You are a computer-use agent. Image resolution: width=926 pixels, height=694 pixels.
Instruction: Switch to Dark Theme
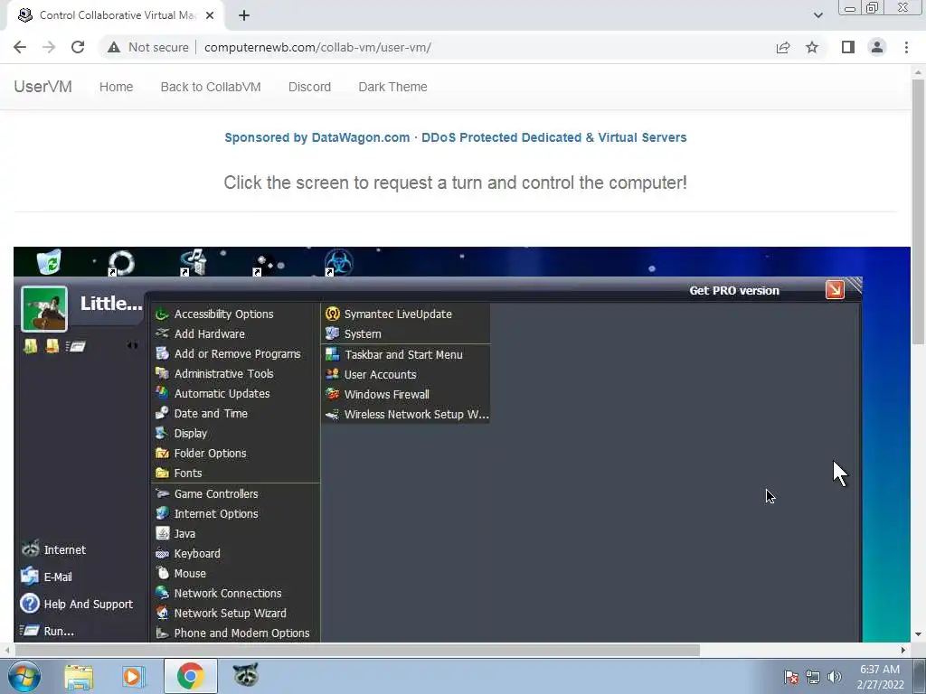(392, 87)
